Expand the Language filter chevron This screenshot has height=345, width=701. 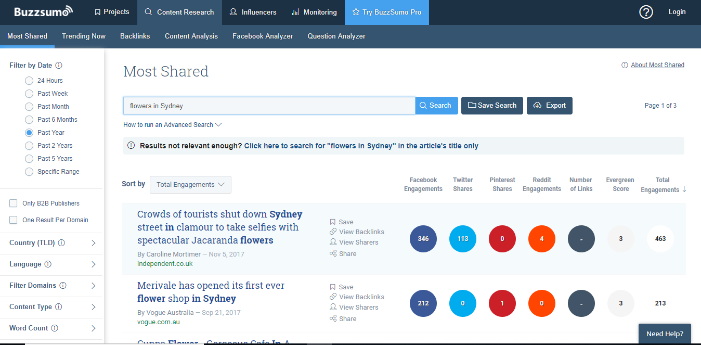click(94, 264)
